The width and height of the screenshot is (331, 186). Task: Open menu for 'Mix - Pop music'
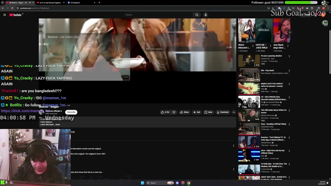(289, 71)
